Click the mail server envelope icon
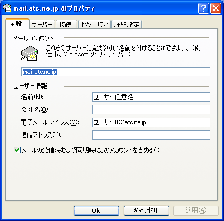The width and height of the screenshot is (224, 221). (30, 53)
